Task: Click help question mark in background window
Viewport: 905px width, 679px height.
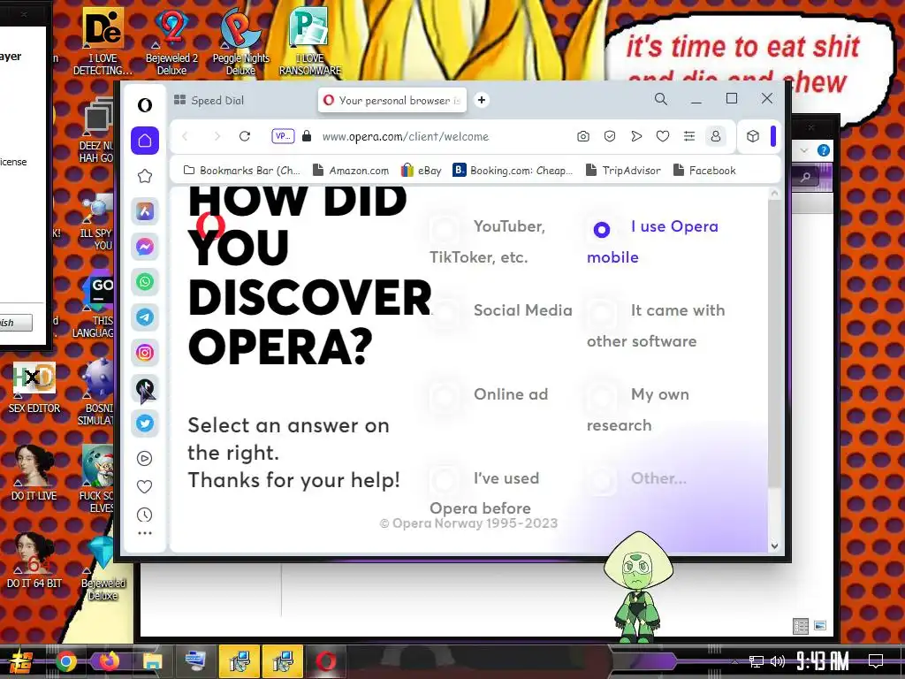Action: pos(824,150)
